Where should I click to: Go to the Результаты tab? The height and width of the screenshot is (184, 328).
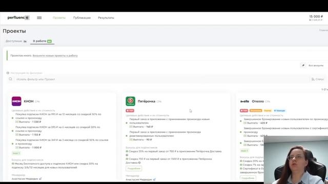tap(106, 18)
